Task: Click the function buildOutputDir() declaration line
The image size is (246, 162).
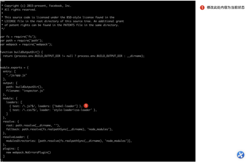Action: tap(22, 52)
